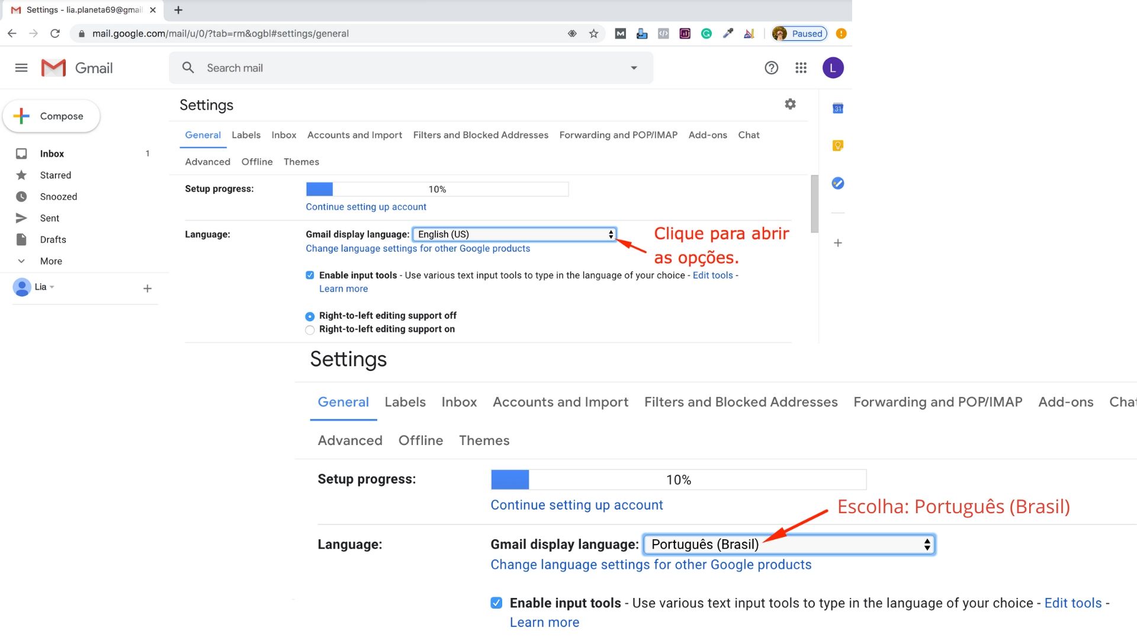Uncheck the Enable input tools checkbox
Viewport: 1137px width, 640px height.
pos(310,275)
